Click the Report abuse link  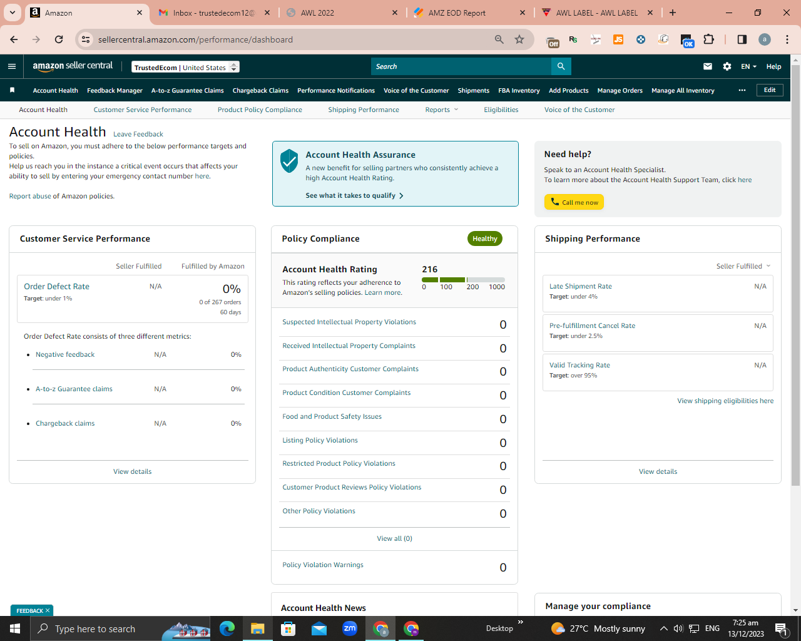[30, 196]
